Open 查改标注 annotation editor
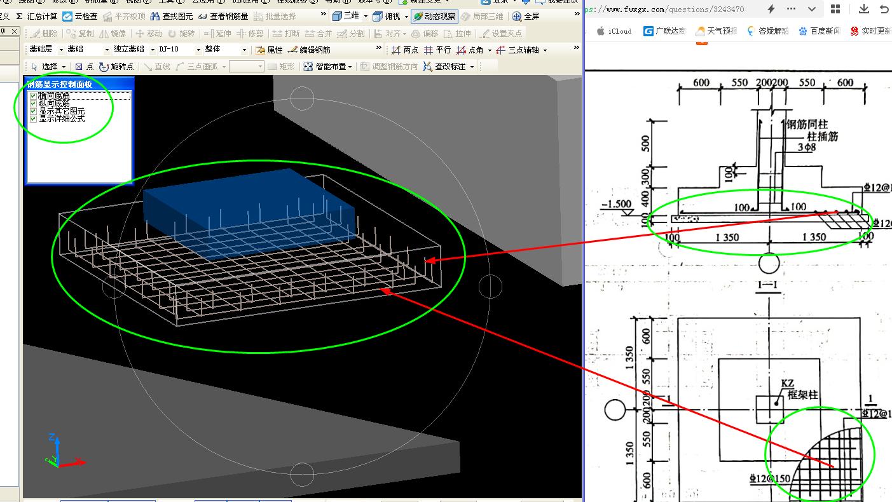The image size is (892, 502). point(444,66)
